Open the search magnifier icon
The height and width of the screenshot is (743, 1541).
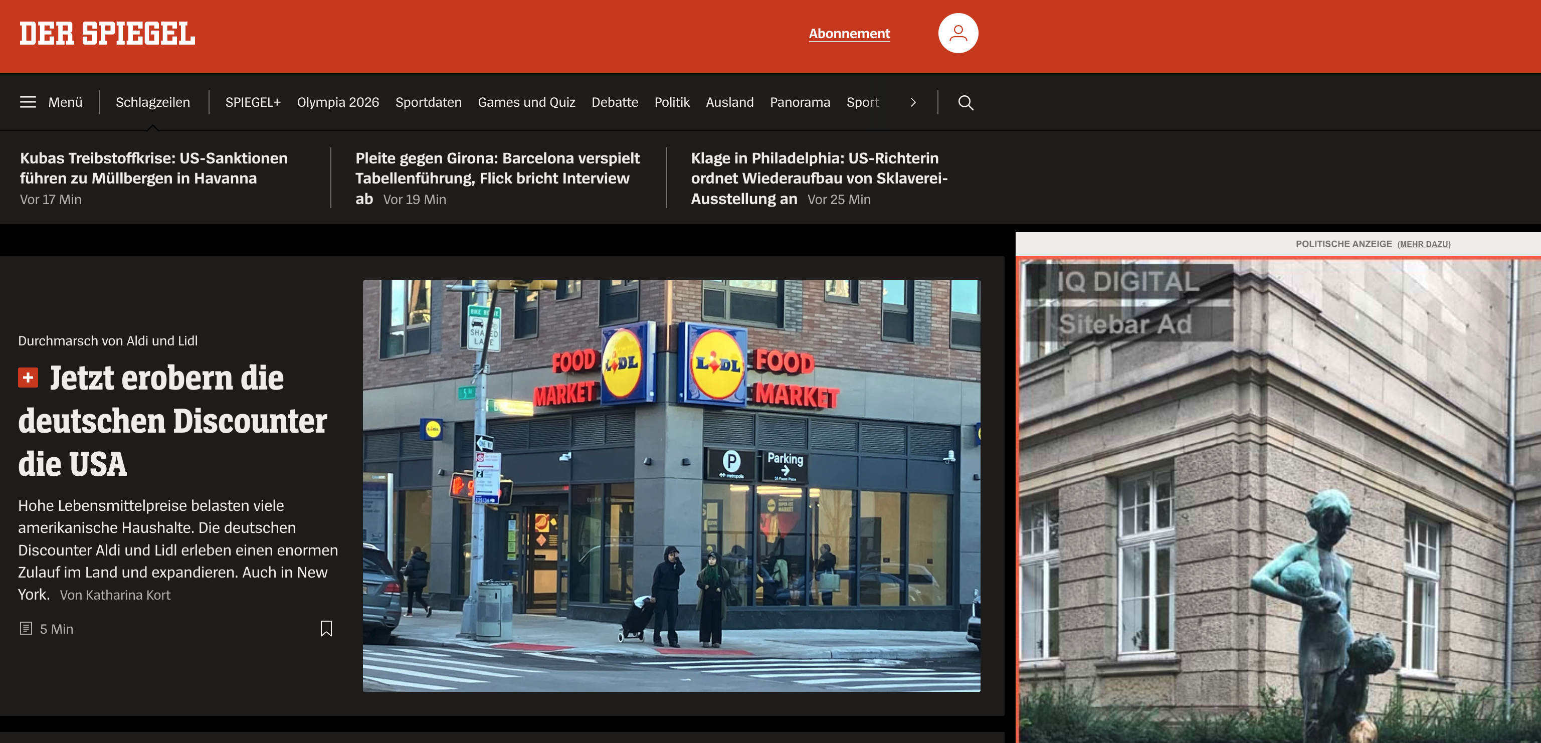point(965,103)
